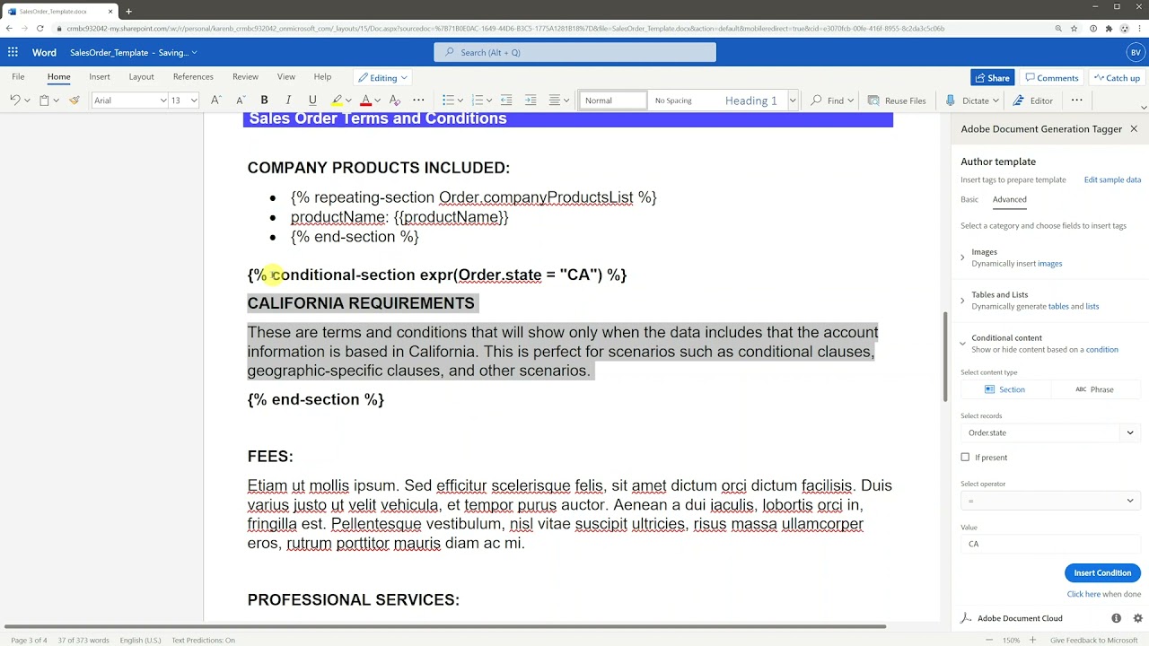Open the Find dropdown arrow
The image size is (1149, 646).
850,100
